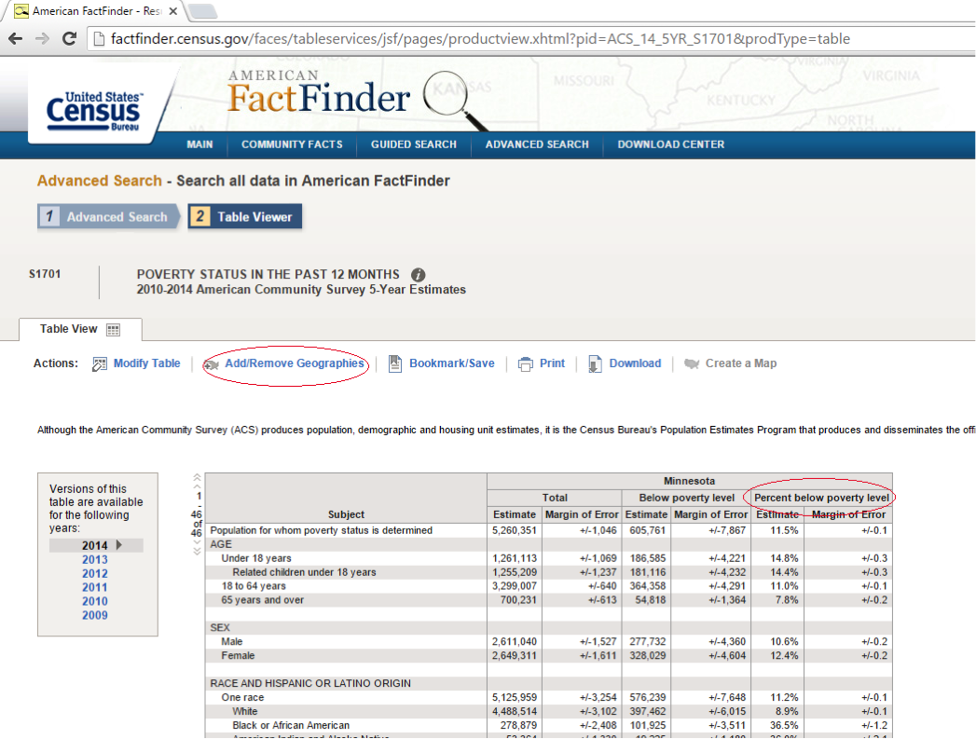976x739 pixels.
Task: Click the American FactFinder logo
Action: tap(319, 93)
